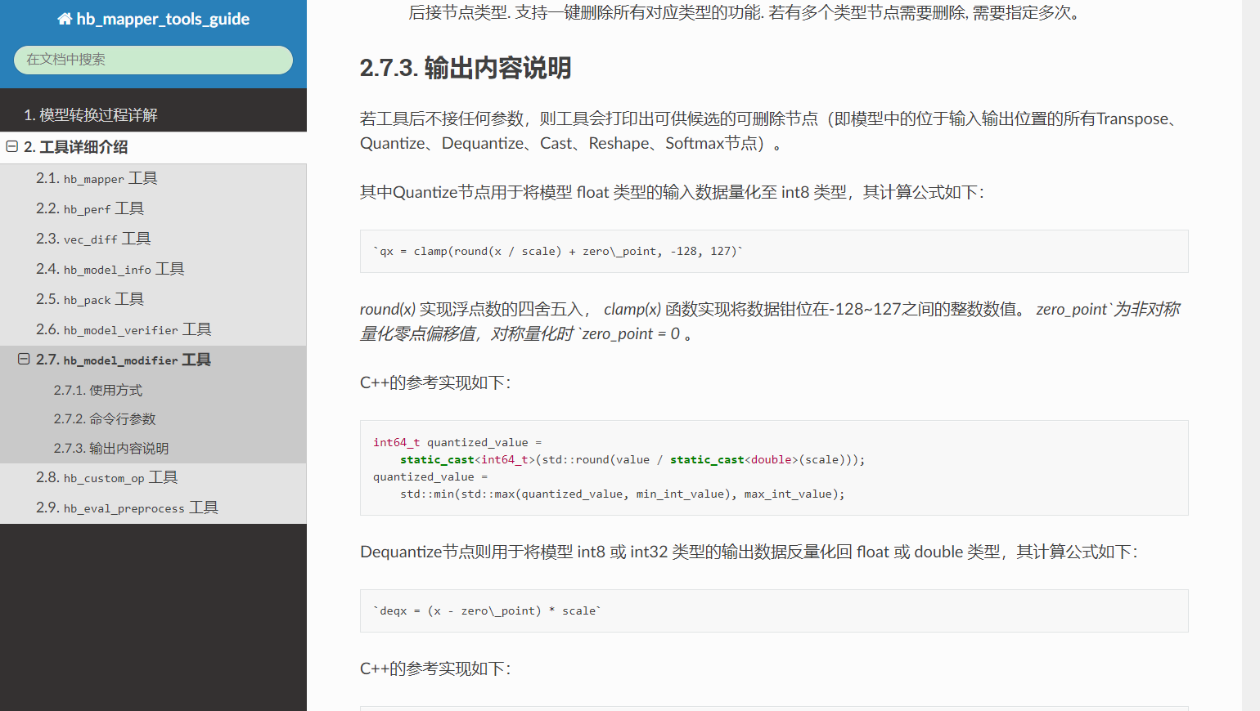The width and height of the screenshot is (1260, 711).
Task: Open the hb_mapper_tools_guide home link
Action: tap(162, 19)
